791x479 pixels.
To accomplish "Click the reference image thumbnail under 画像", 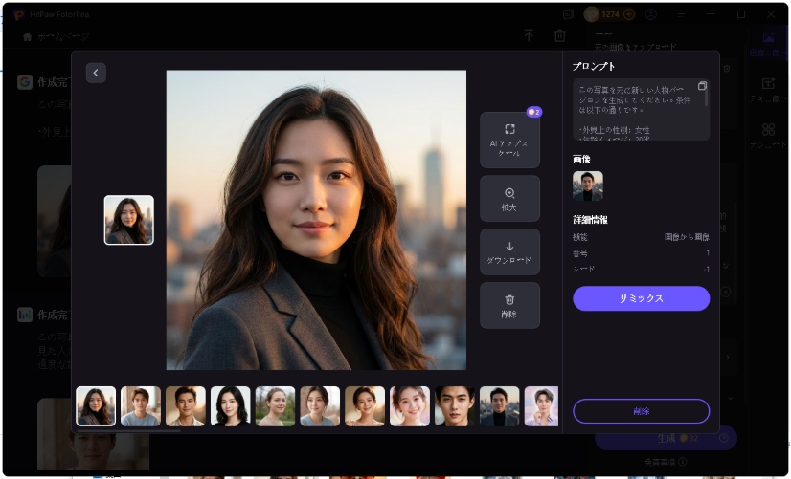I will 587,185.
